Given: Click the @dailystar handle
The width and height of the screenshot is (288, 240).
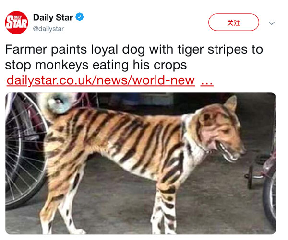Looking at the screenshot, I should tap(48, 29).
